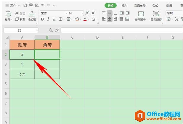The height and width of the screenshot is (124, 183).
Task: Justify text alignment icon
Action: [121, 19]
